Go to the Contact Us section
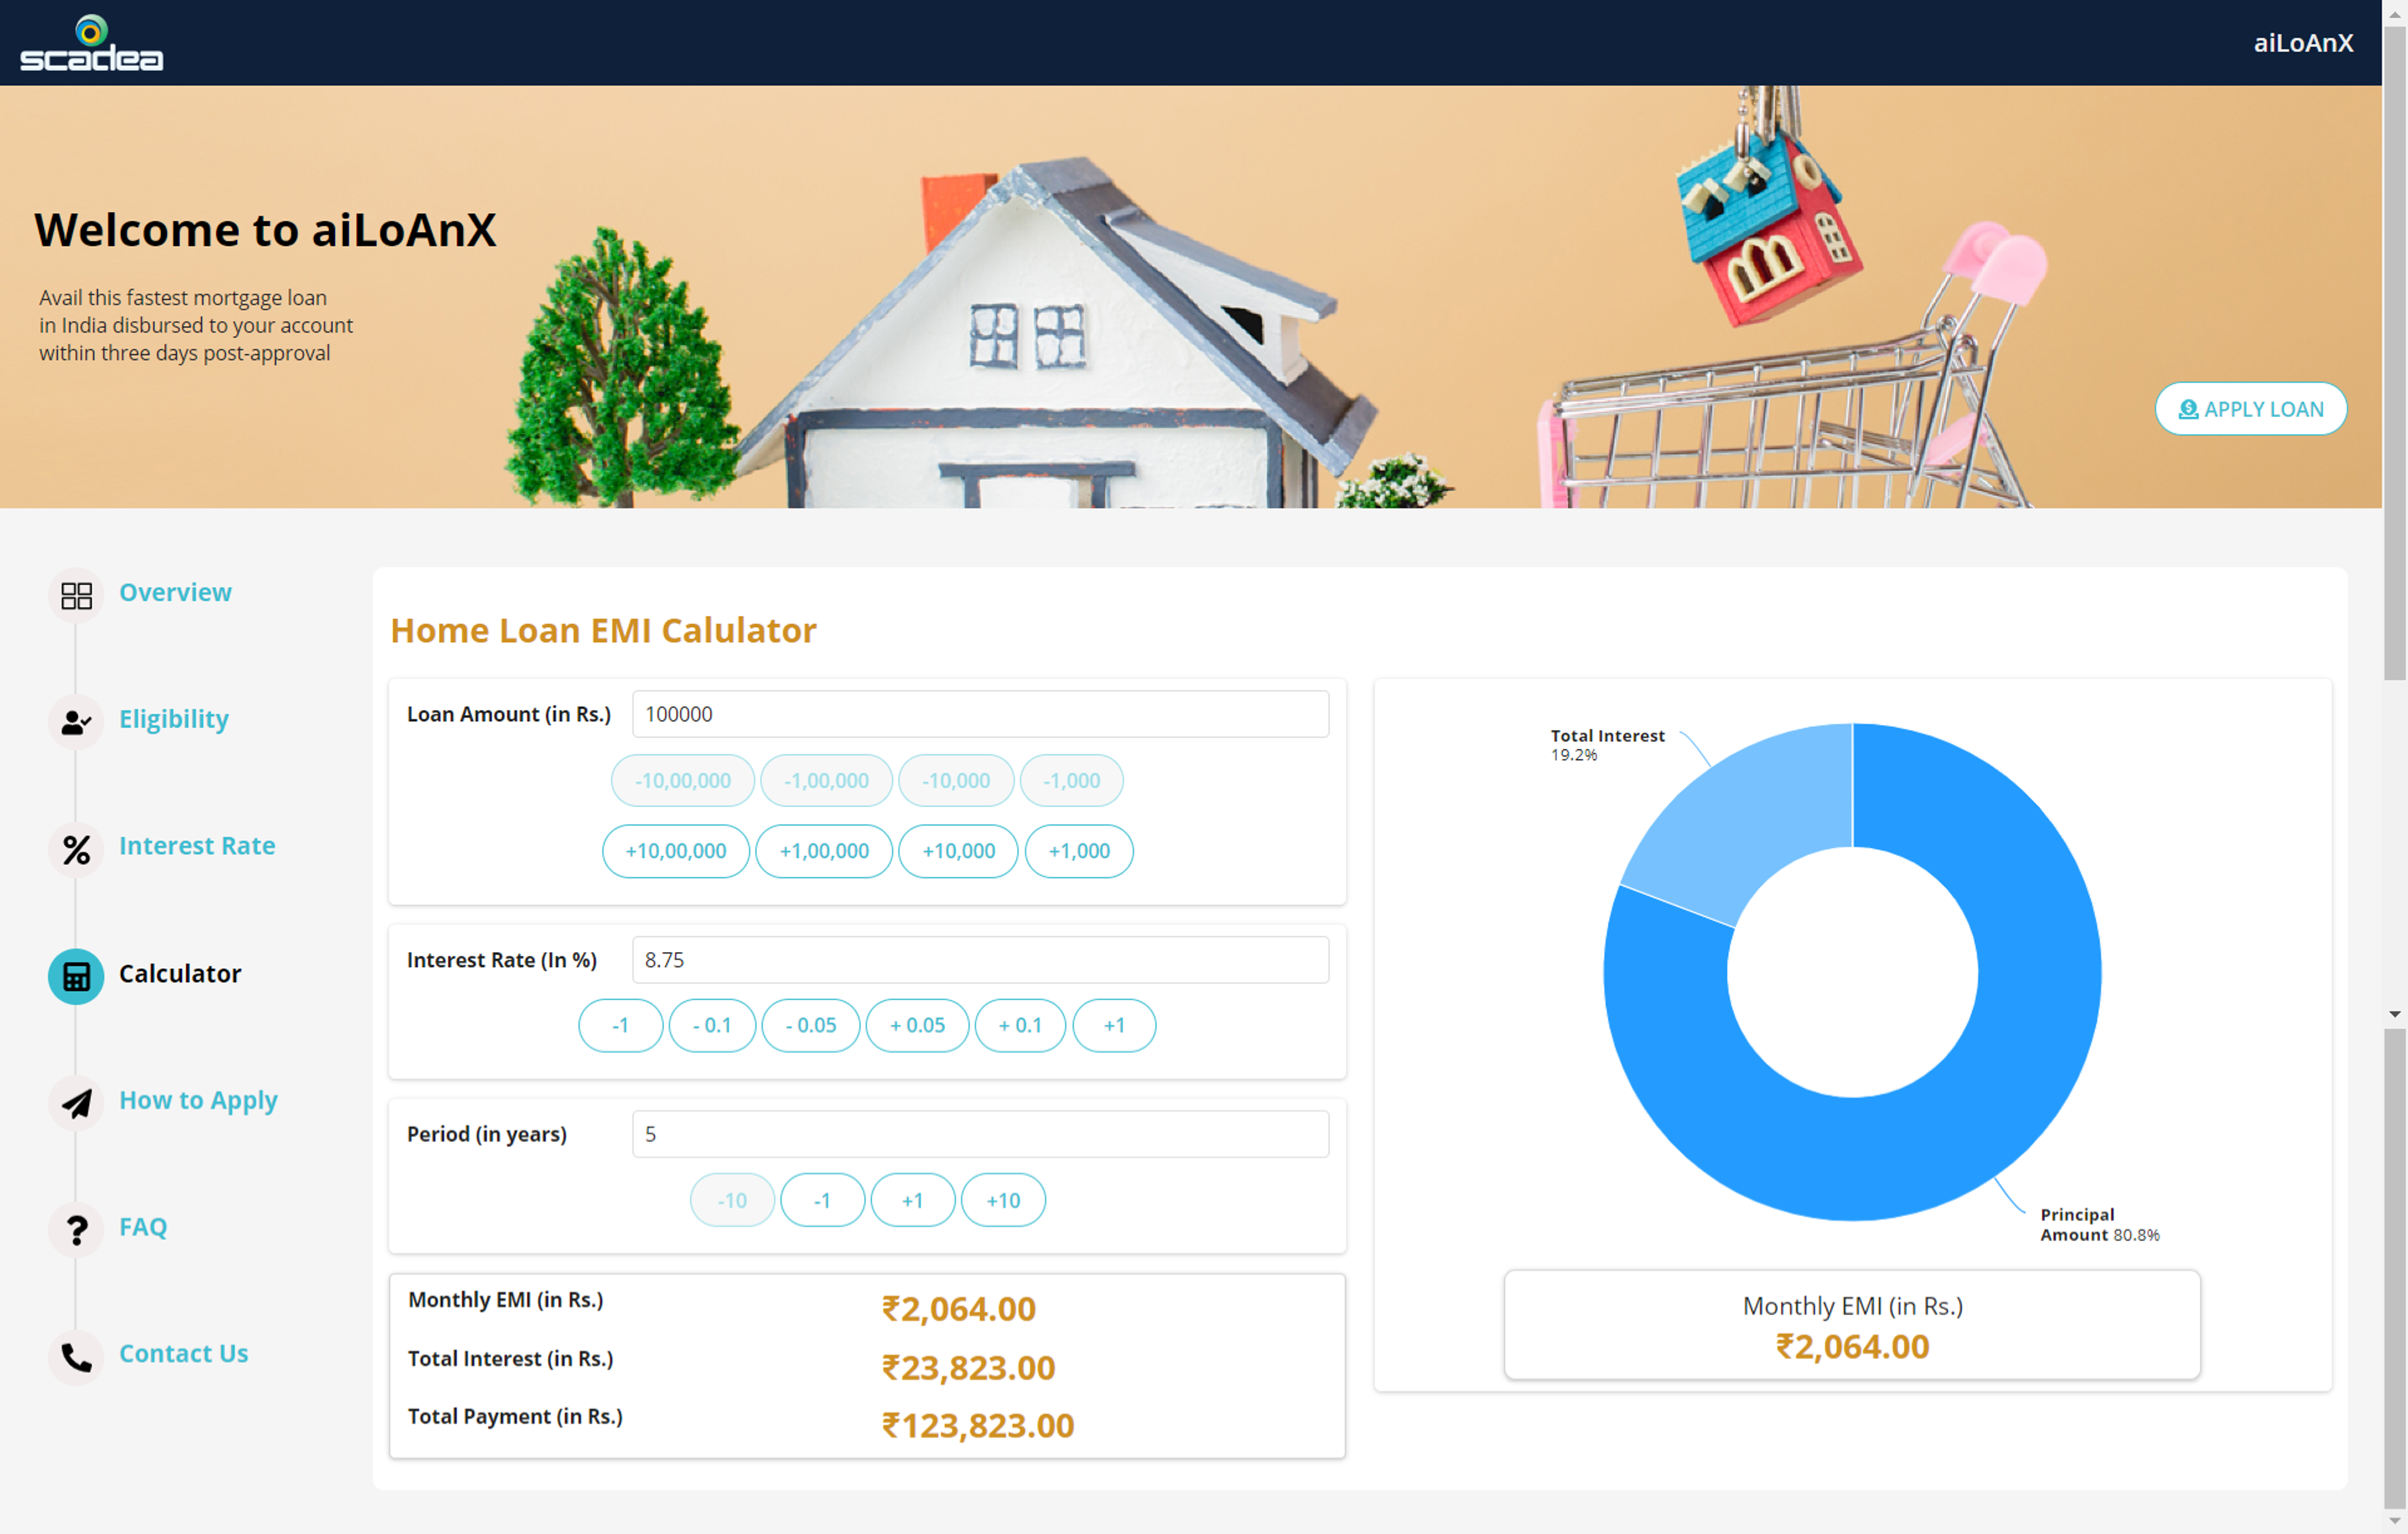The image size is (2408, 1534). click(184, 1353)
